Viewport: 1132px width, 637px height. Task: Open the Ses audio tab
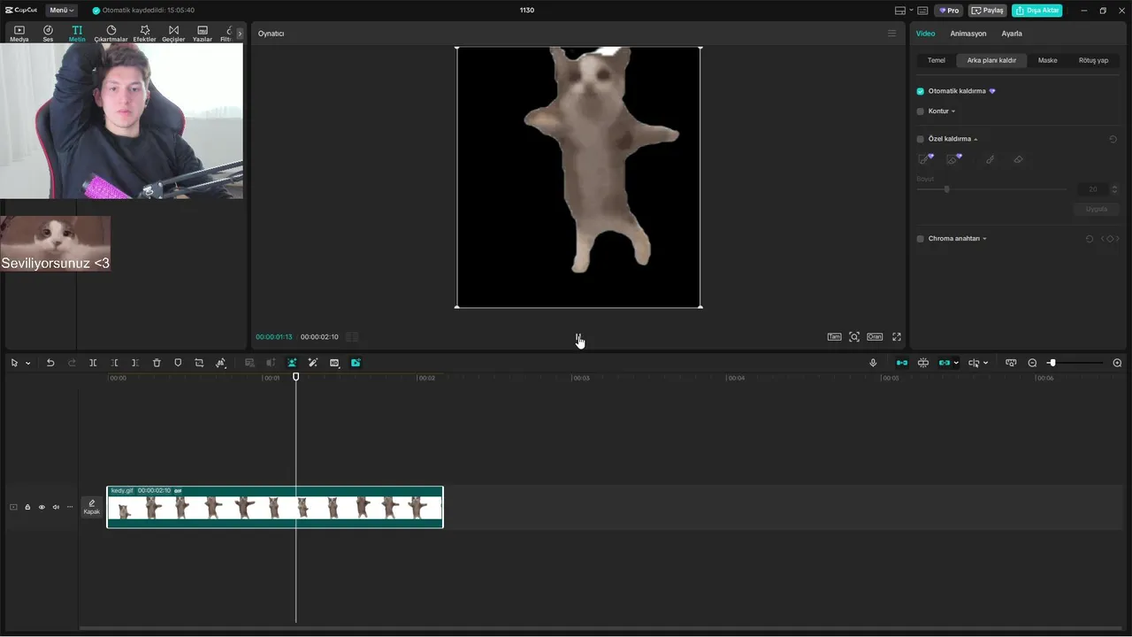(48, 34)
